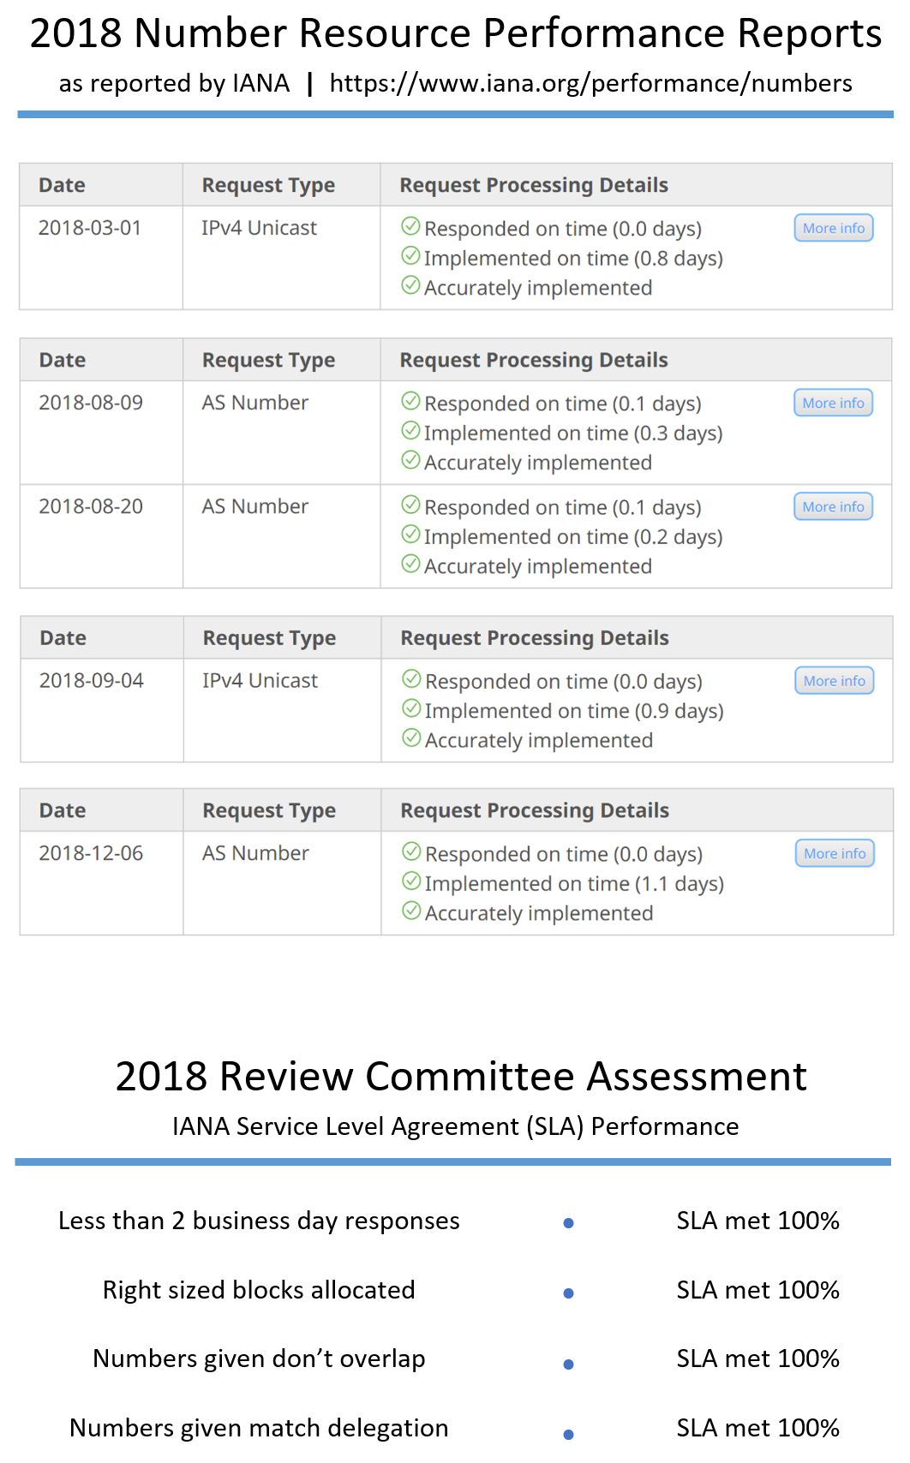Click check icon beside "Implemented on time (1.1 days)"
Screen dimensions: 910x1463
coord(412,881)
